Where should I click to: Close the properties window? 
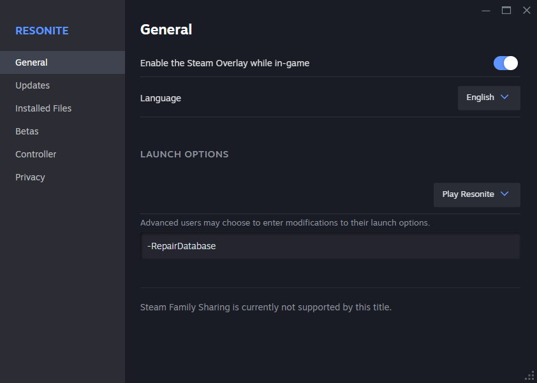pyautogui.click(x=527, y=10)
